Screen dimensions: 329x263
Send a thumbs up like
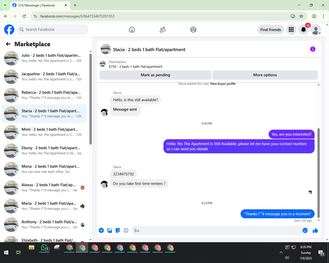coord(315,230)
